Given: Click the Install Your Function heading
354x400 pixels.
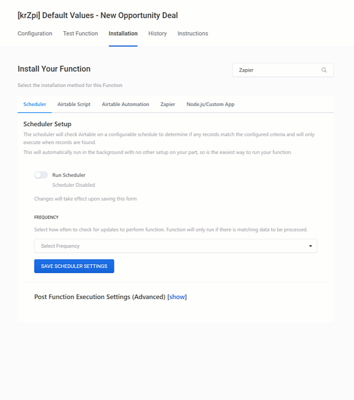Looking at the screenshot, I should pyautogui.click(x=54, y=69).
